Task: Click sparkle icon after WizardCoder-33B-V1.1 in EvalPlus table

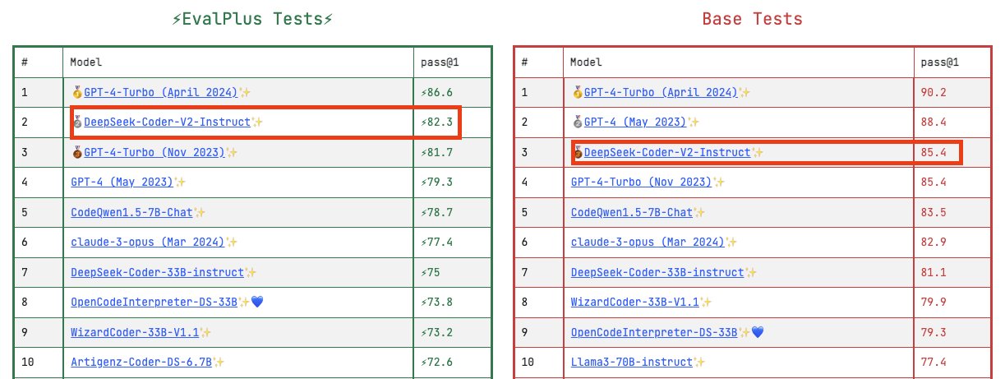Action: [206, 332]
